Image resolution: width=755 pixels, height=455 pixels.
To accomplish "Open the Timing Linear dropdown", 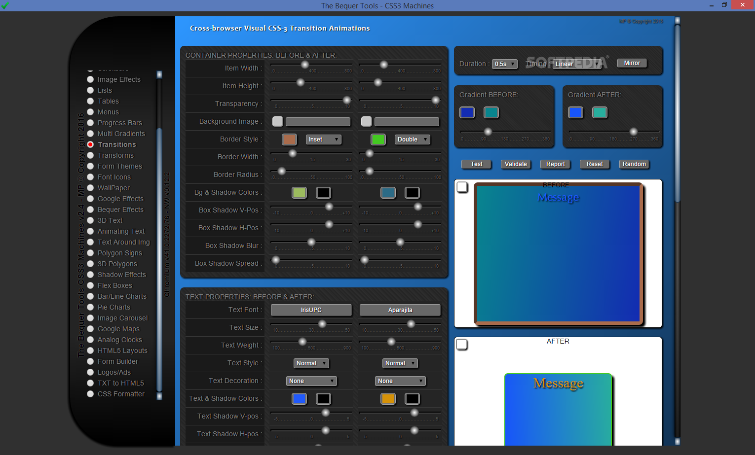I will pyautogui.click(x=577, y=64).
